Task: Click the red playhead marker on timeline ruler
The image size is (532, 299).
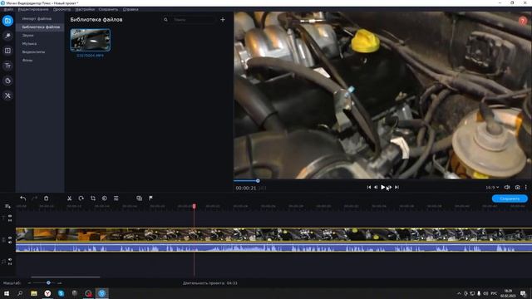Action: [x=194, y=206]
